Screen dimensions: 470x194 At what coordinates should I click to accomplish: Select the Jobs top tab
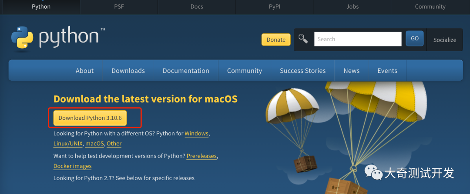coord(352,7)
